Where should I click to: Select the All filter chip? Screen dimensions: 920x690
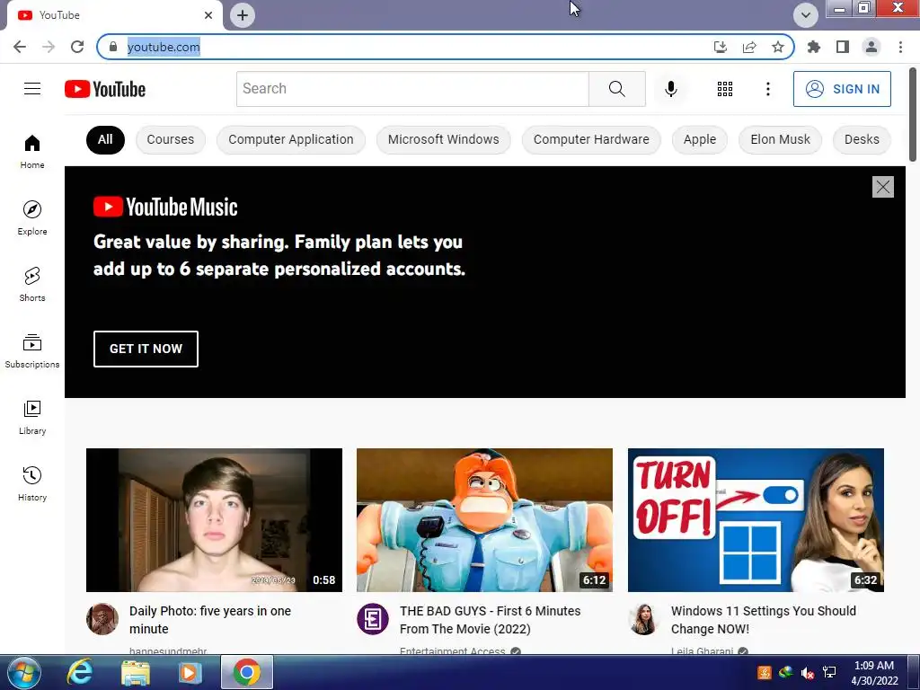105,139
